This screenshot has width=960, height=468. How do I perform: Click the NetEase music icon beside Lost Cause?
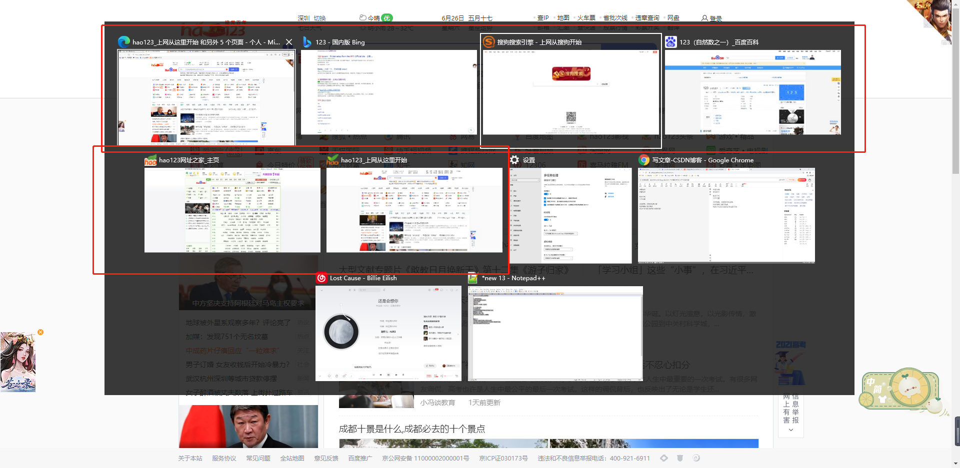pyautogui.click(x=321, y=278)
